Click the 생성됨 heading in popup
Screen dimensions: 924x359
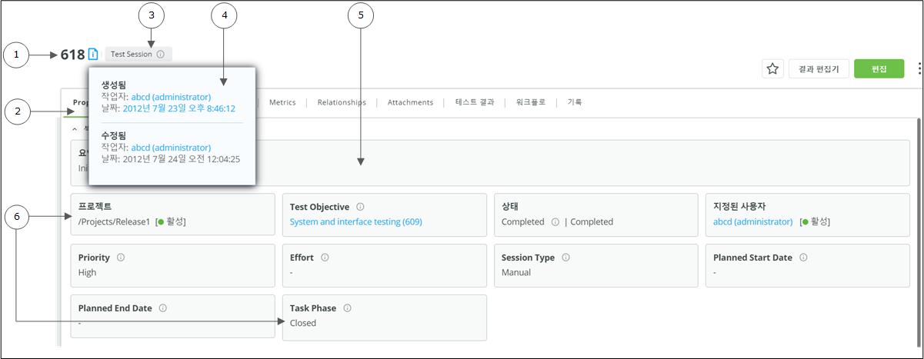(114, 85)
